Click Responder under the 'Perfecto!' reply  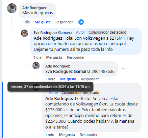(89, 135)
